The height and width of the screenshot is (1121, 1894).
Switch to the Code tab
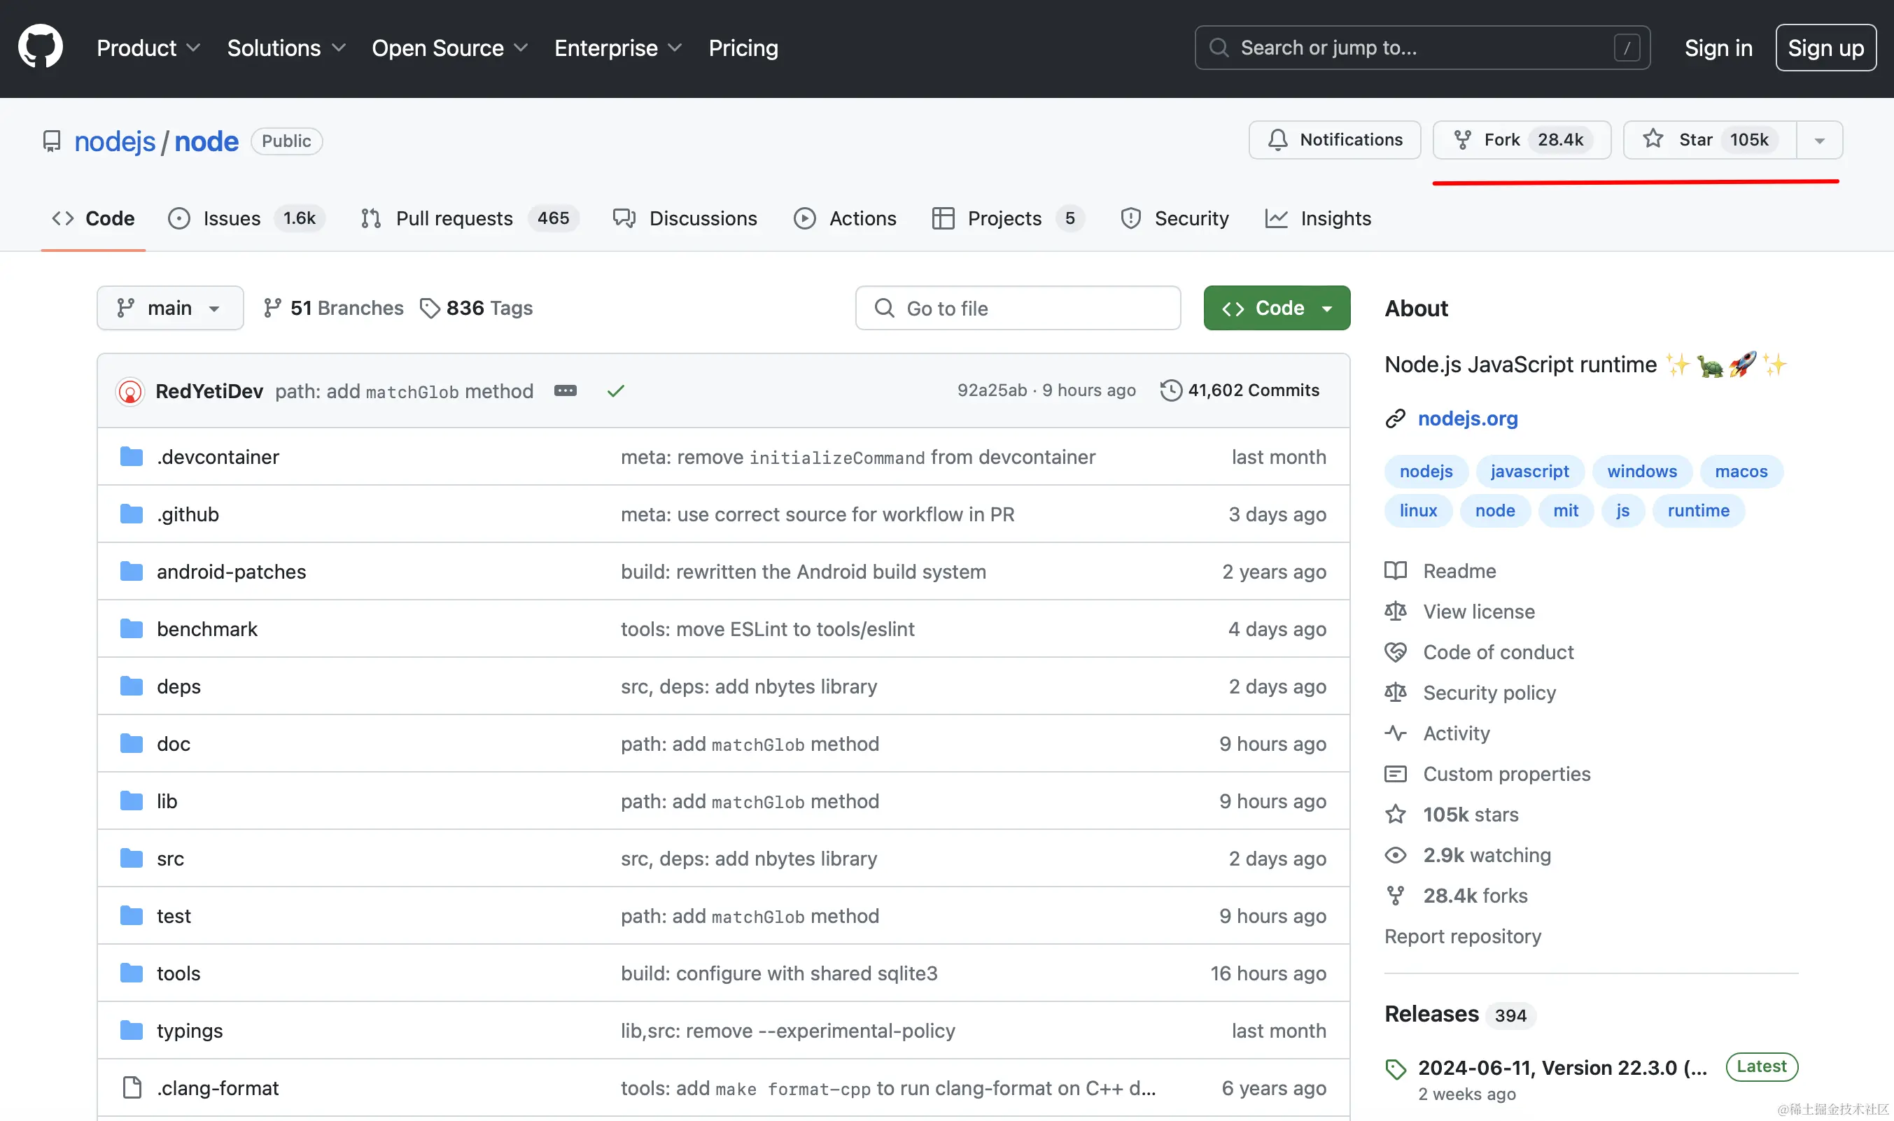click(93, 218)
